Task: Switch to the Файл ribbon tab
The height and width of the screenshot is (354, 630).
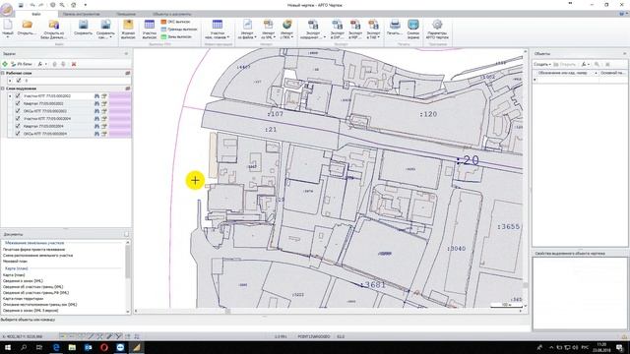Action: coord(36,14)
